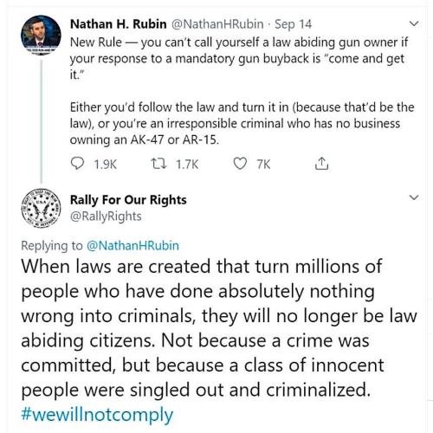Open the @NathanHRubin mention in Replying to
The image size is (433, 433).
132,246
